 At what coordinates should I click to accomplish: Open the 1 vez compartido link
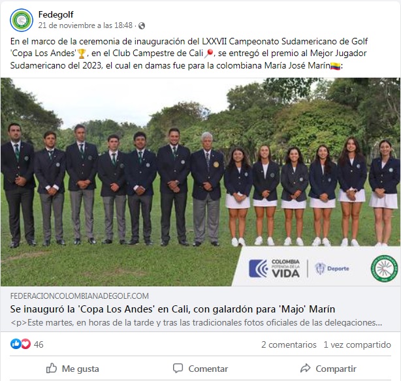[357, 344]
